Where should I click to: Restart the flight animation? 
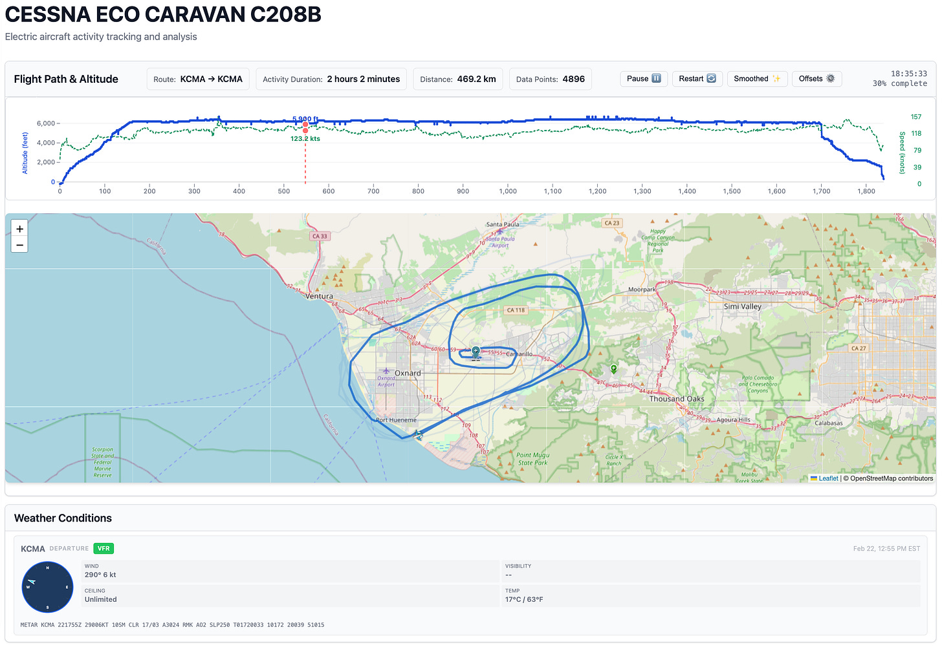click(x=697, y=79)
